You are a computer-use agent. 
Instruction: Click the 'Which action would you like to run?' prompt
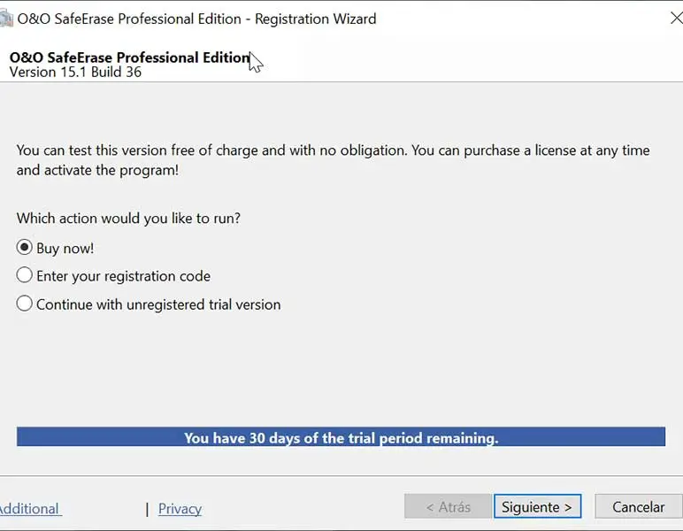coord(127,218)
